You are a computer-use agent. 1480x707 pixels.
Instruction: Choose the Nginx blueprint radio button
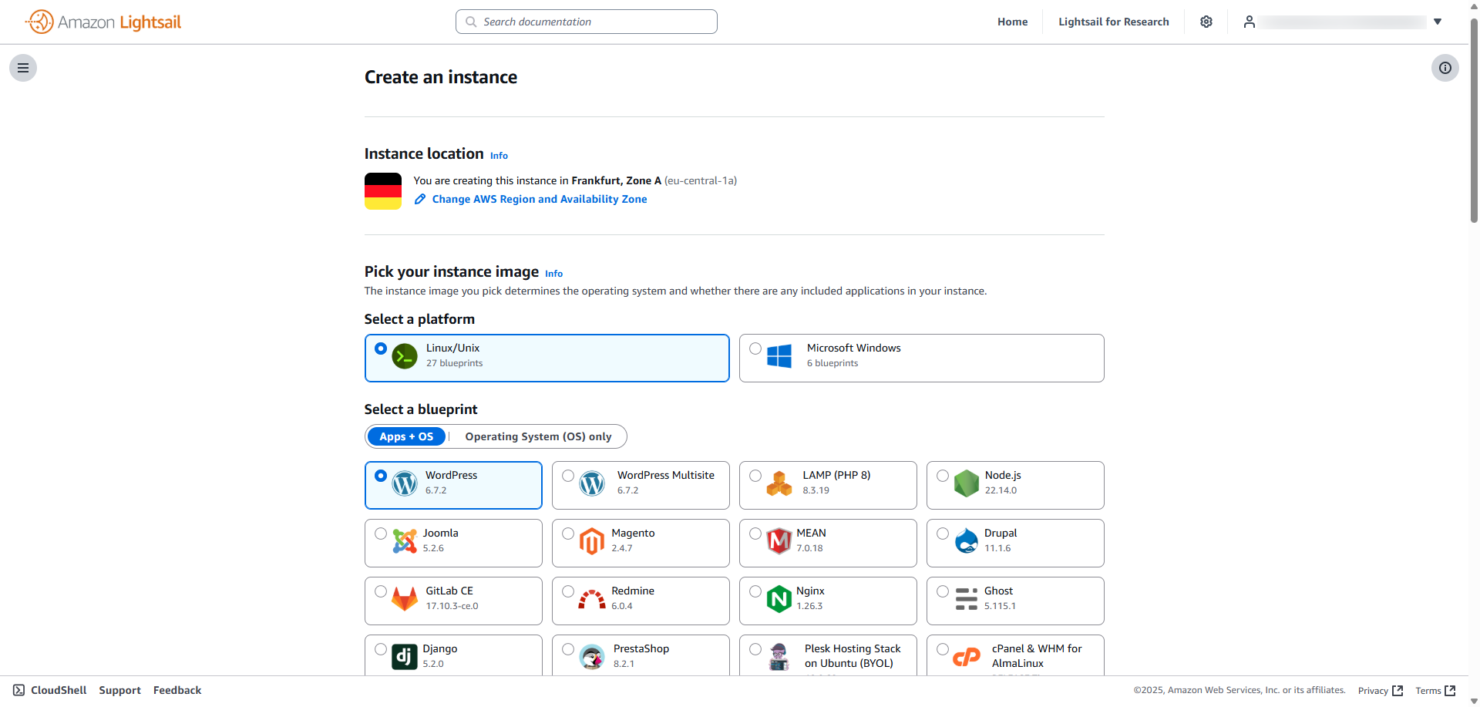(x=755, y=591)
